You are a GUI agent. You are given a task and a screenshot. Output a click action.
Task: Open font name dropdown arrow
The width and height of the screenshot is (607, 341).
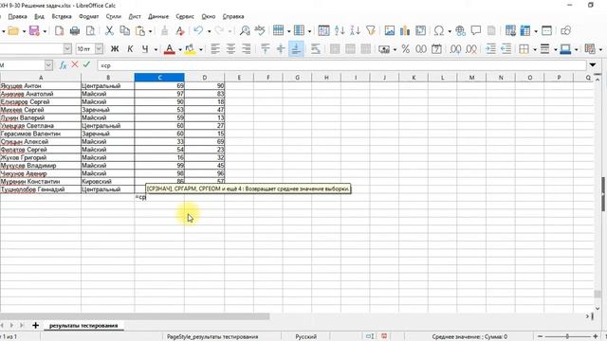click(67, 48)
